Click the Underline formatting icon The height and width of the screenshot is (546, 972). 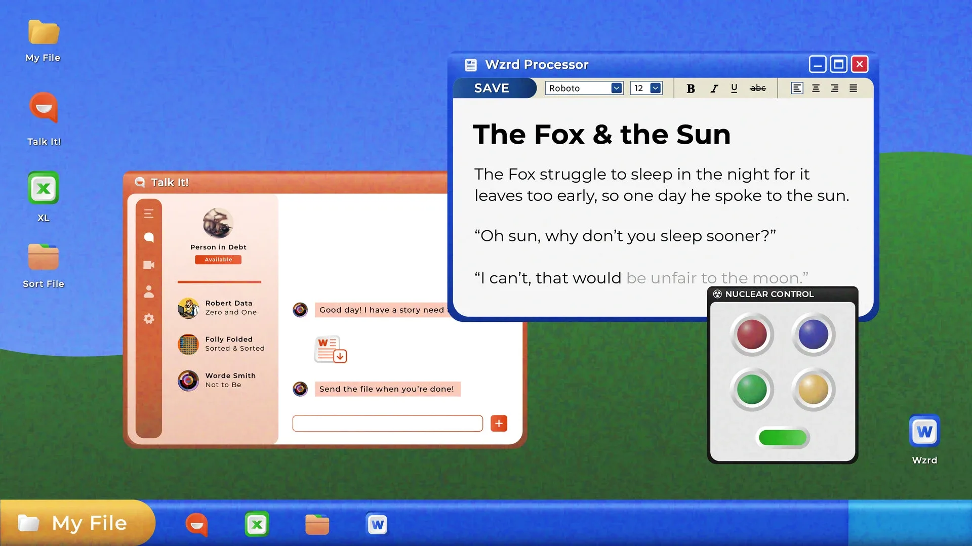coord(734,89)
